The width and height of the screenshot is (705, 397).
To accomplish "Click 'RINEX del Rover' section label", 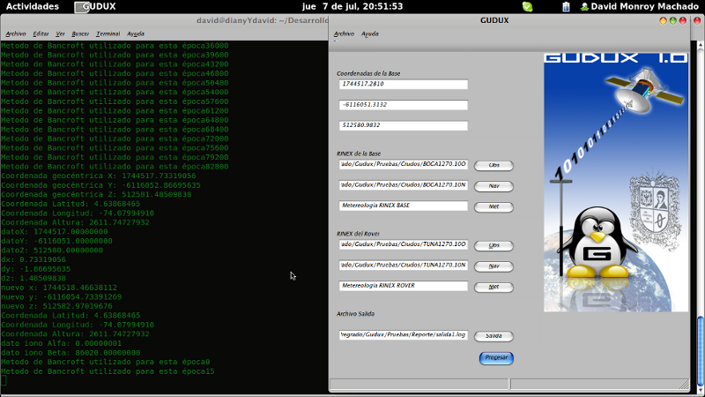I will click(x=358, y=234).
